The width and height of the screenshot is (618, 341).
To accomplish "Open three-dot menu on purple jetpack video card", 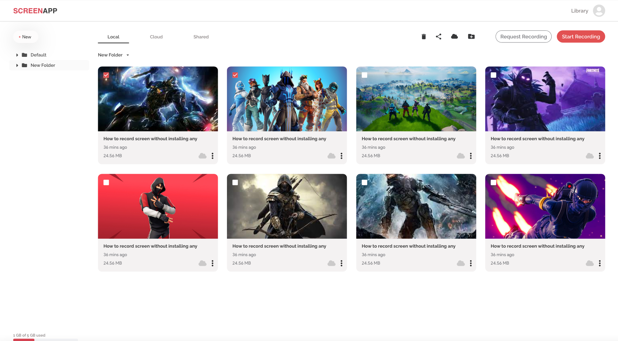I will (x=600, y=263).
